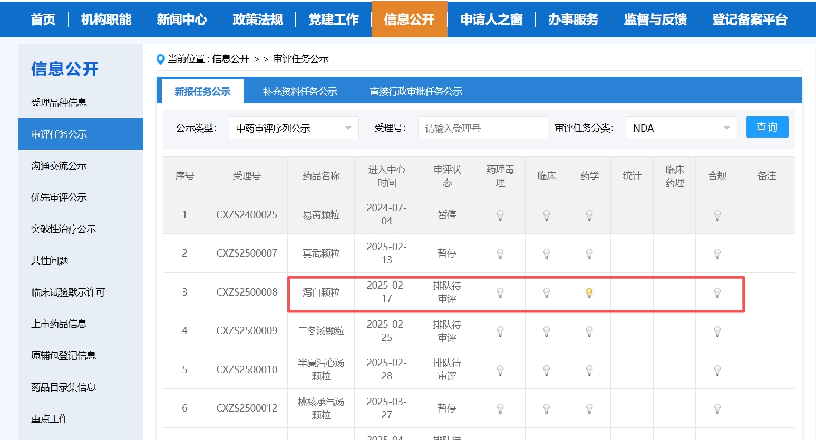This screenshot has width=816, height=440.
Task: Click 药理毒理 bulb icon for 易黄颗粒
Action: [x=500, y=216]
